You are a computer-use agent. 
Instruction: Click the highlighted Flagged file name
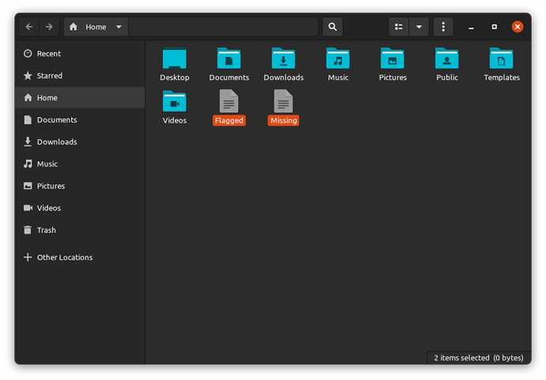click(x=229, y=120)
